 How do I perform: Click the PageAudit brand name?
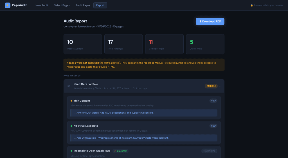19,5
